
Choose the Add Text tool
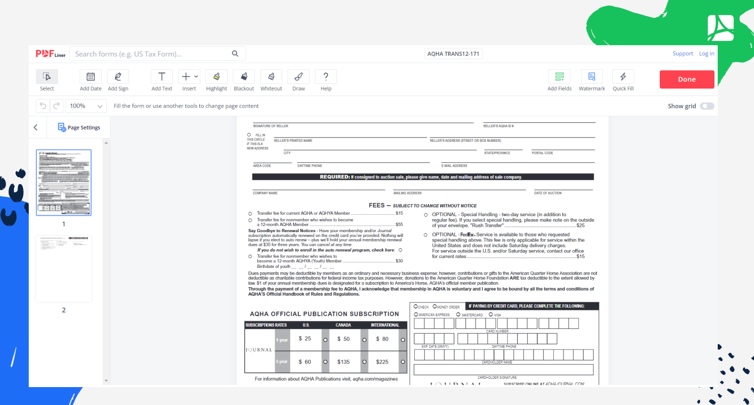click(162, 77)
